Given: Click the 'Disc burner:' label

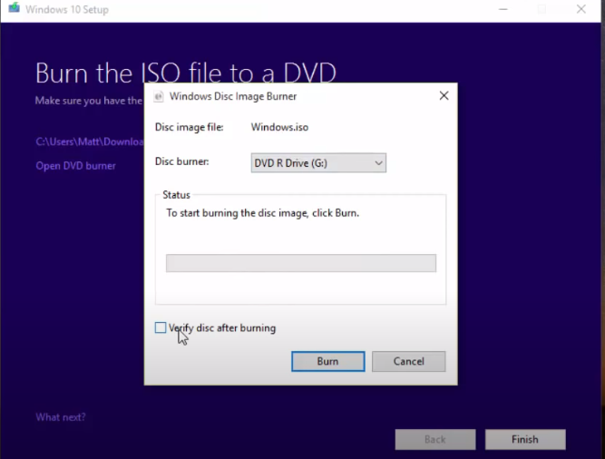Looking at the screenshot, I should (181, 161).
